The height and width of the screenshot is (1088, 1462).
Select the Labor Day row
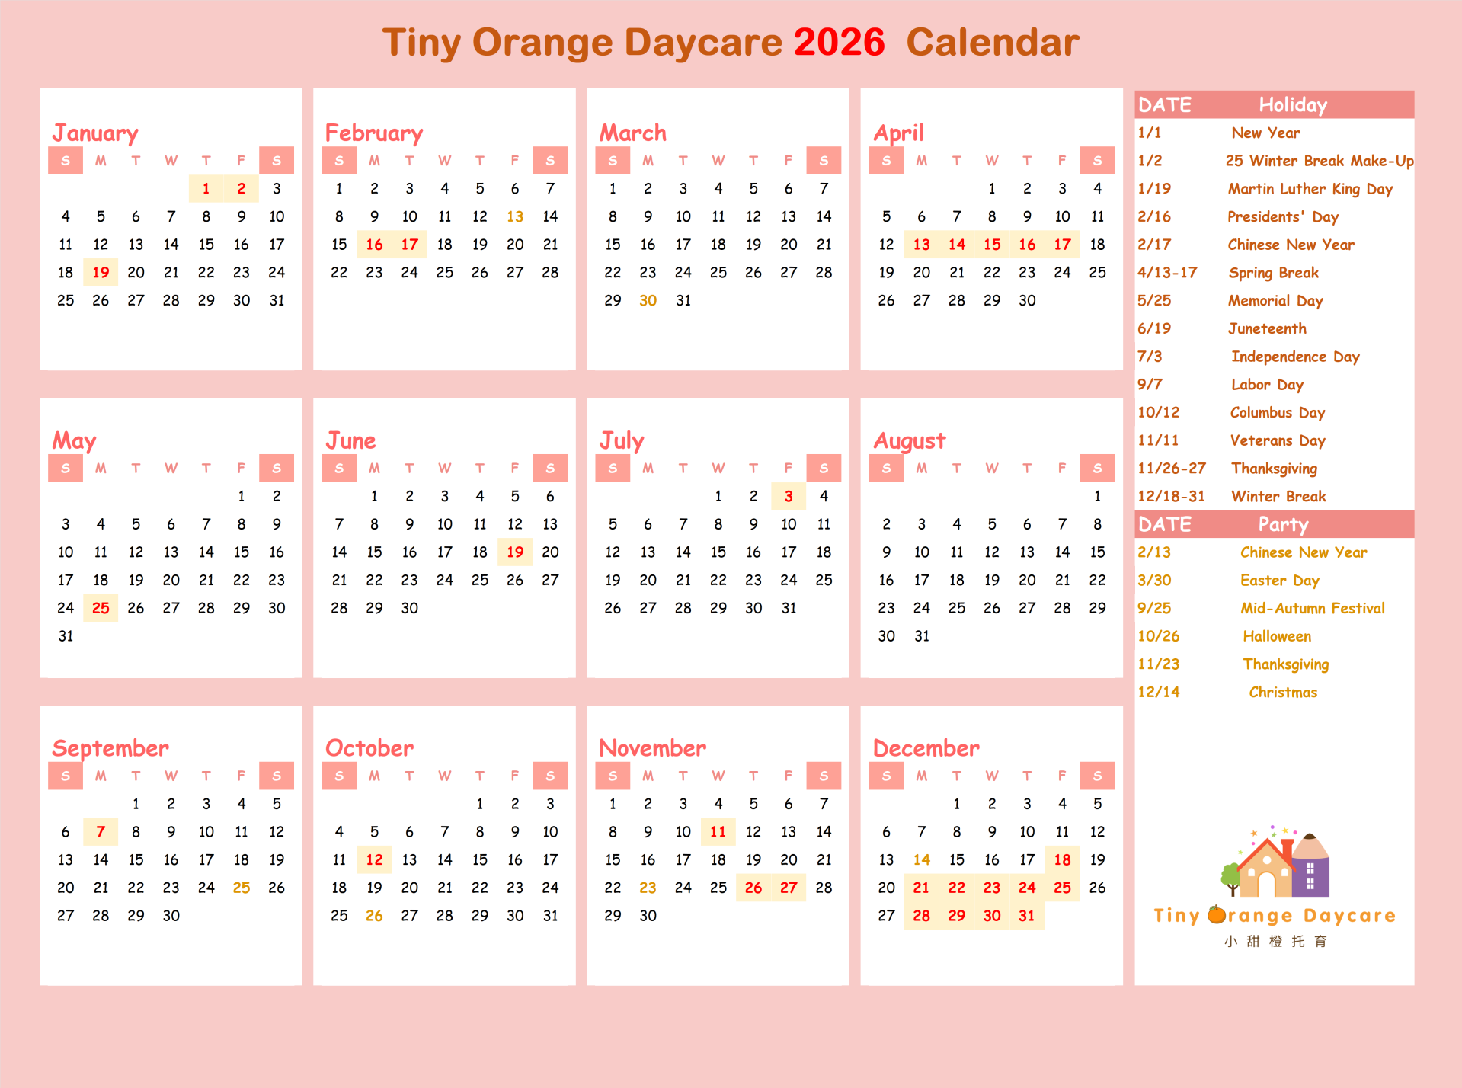click(x=1274, y=385)
